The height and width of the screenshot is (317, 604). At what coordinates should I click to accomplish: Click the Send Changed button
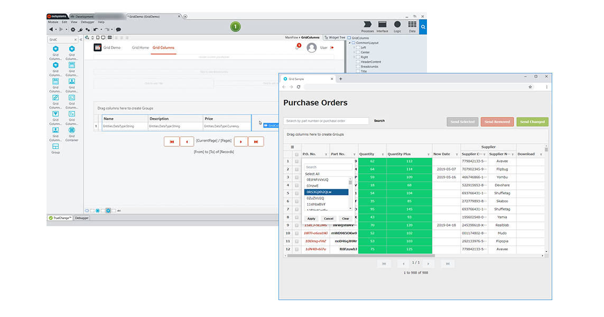pos(532,122)
